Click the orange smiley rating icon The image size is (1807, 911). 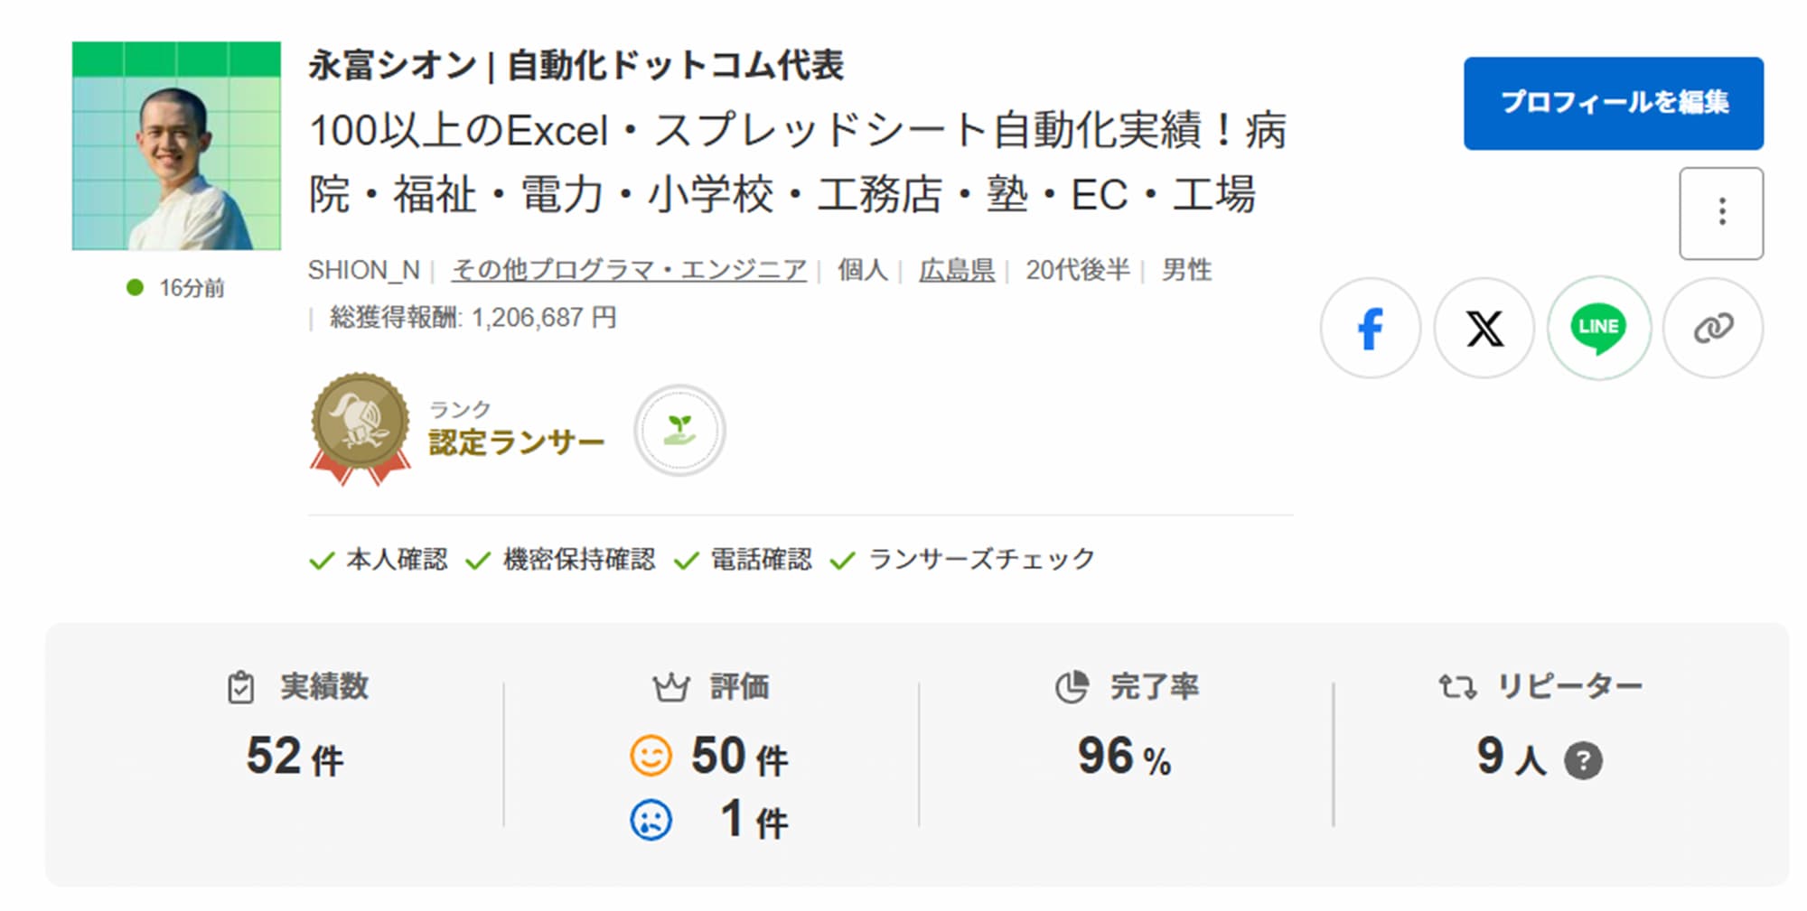coord(651,756)
